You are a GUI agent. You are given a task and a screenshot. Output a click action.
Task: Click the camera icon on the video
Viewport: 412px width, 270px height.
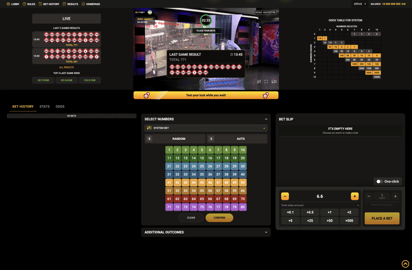pos(274,82)
